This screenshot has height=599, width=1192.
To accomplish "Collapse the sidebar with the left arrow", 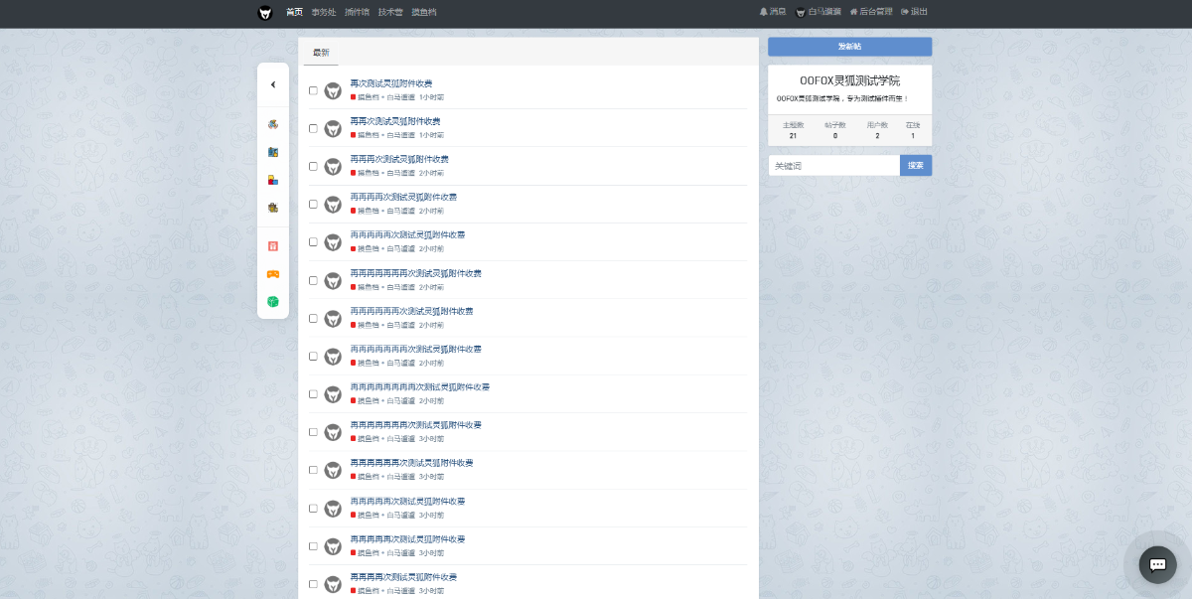I will click(273, 84).
